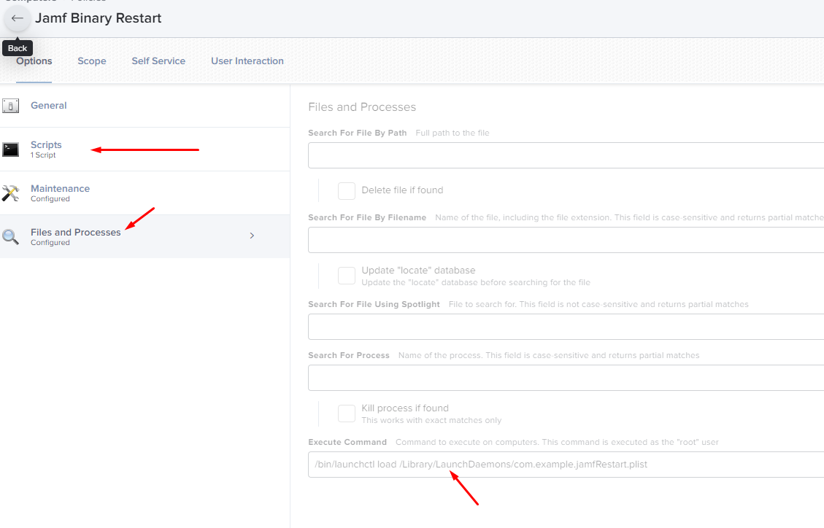Image resolution: width=824 pixels, height=528 pixels.
Task: Expand Files and Processes chevron
Action: 252,236
